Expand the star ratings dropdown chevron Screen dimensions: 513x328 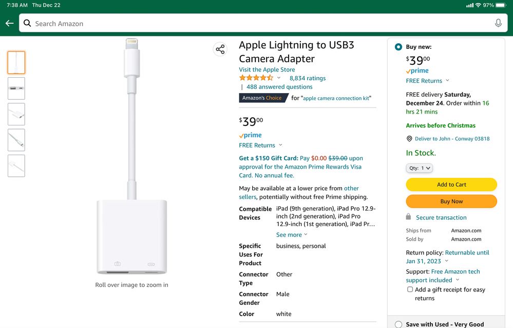tap(279, 78)
